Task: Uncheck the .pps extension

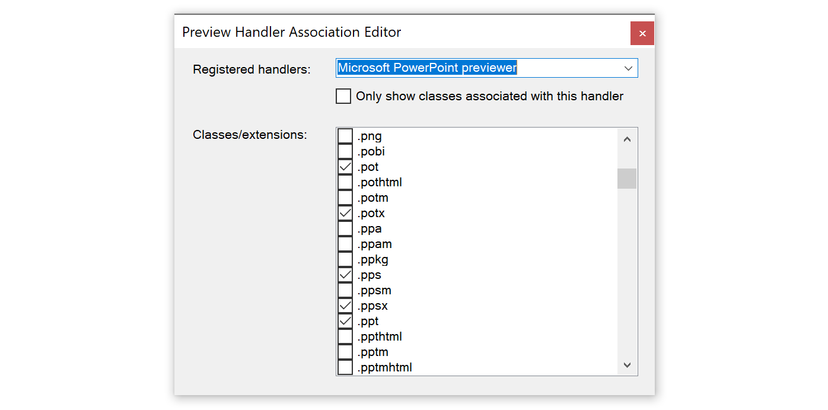Action: pos(345,274)
